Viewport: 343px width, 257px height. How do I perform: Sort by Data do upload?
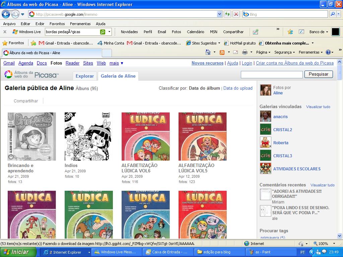[238, 88]
